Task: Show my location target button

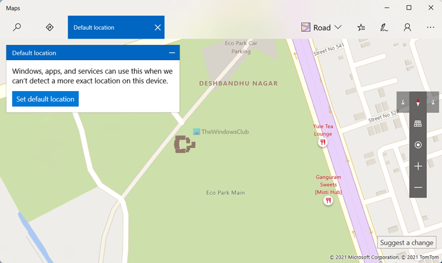Action: 418,145
